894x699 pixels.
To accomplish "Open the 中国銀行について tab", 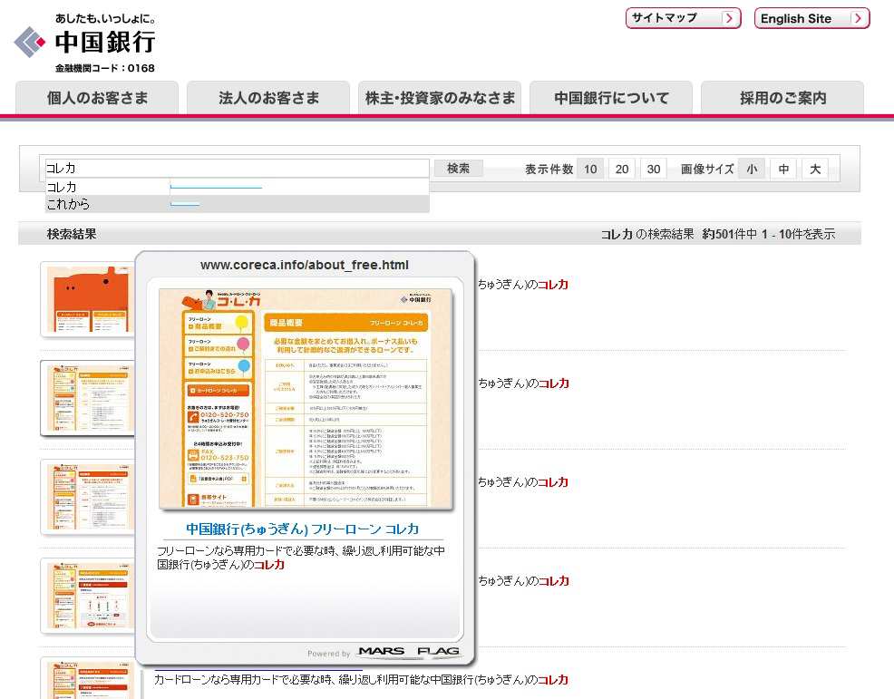I will 611,98.
